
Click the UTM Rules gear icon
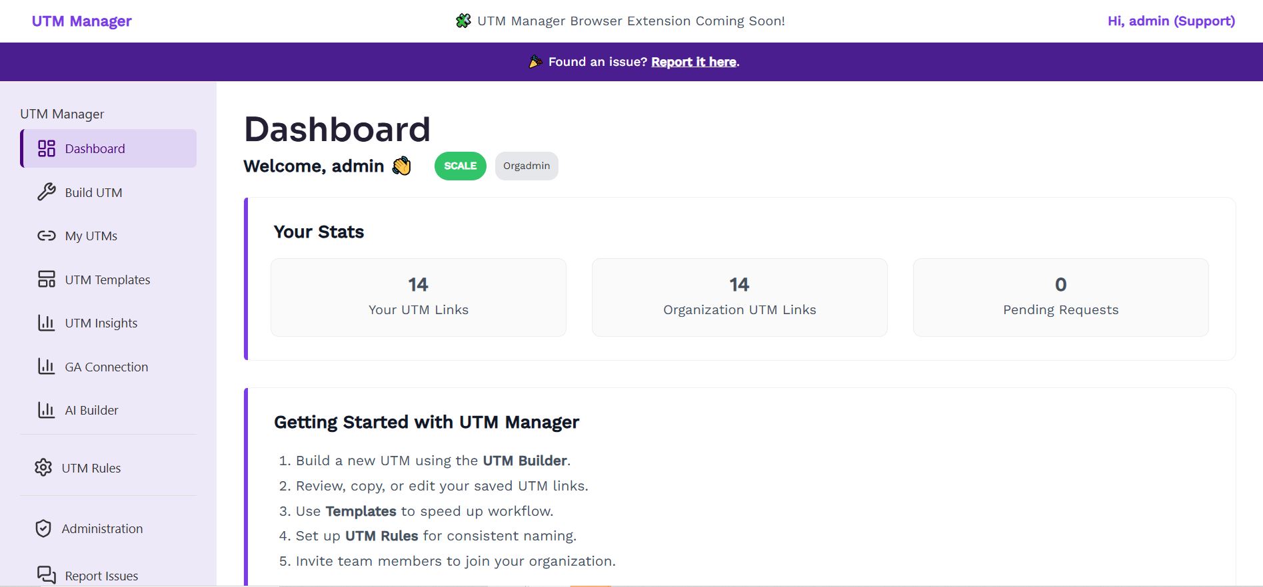(x=43, y=468)
